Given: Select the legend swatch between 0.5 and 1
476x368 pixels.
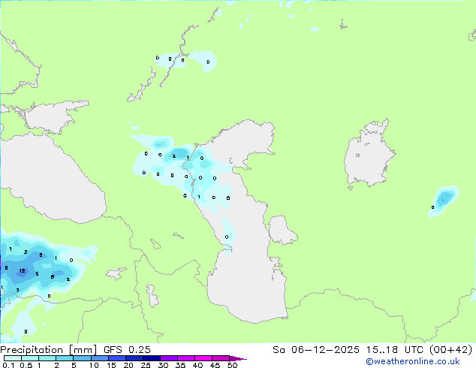Looking at the screenshot, I should point(30,358).
